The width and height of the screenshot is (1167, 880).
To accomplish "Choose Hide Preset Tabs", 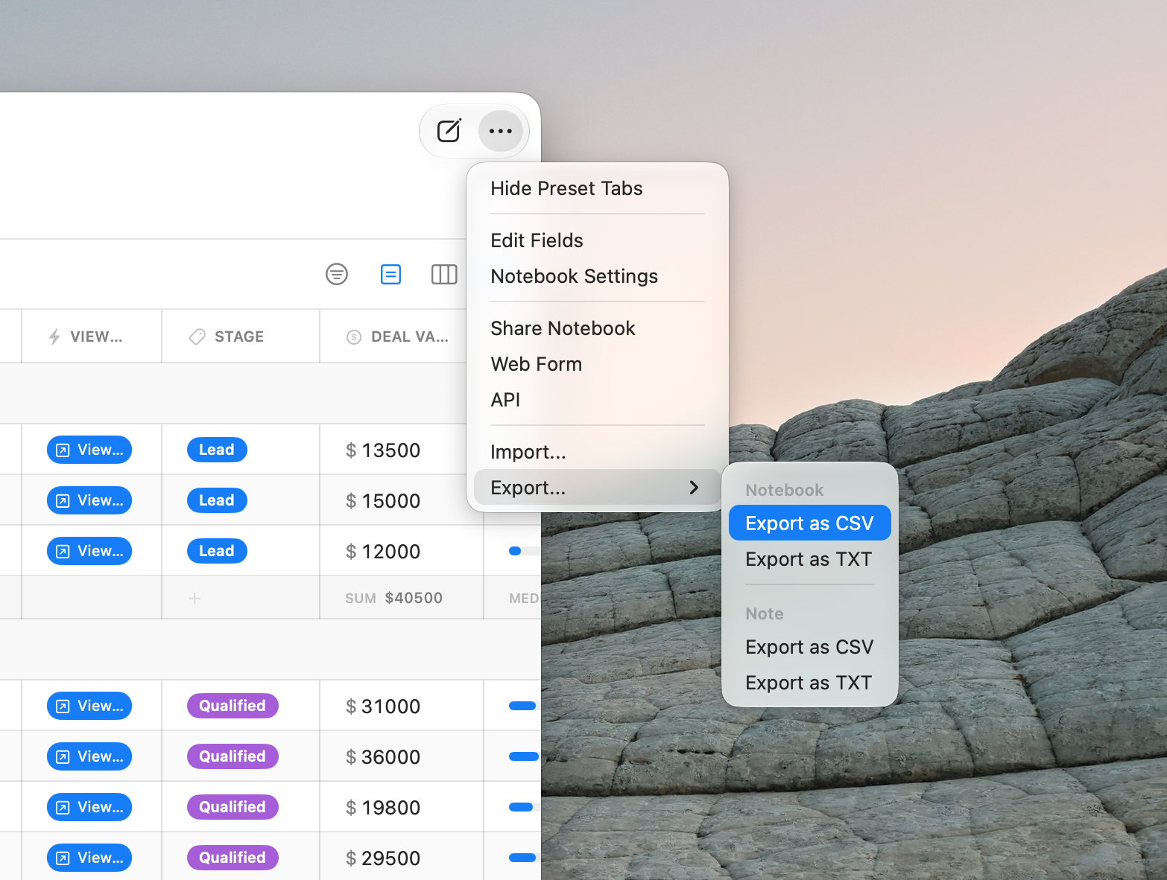I will 597,188.
